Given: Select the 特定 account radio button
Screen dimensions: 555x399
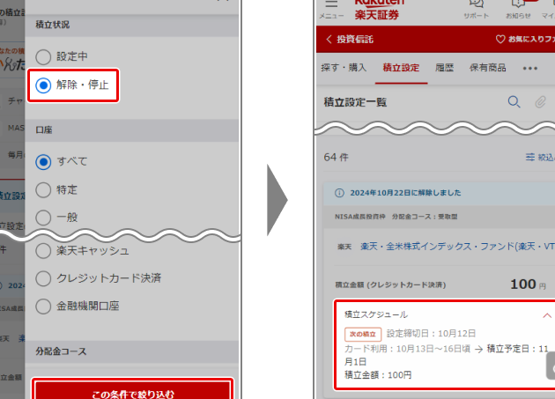Looking at the screenshot, I should (43, 190).
